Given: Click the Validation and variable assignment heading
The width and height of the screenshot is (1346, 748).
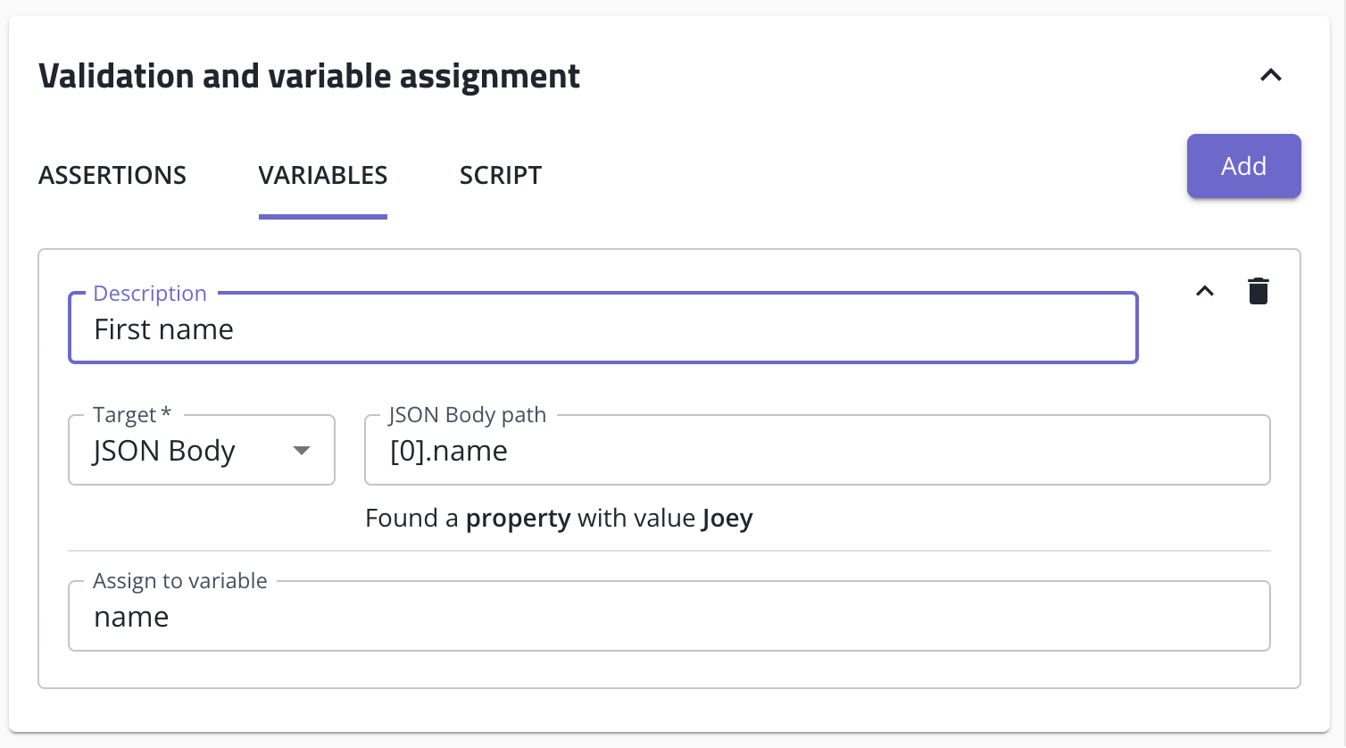Looking at the screenshot, I should 309,76.
